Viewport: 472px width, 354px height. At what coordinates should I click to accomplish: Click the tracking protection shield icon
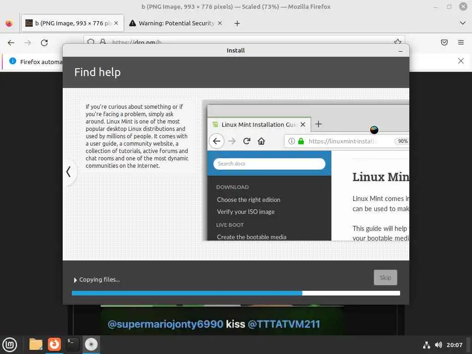tap(91, 42)
